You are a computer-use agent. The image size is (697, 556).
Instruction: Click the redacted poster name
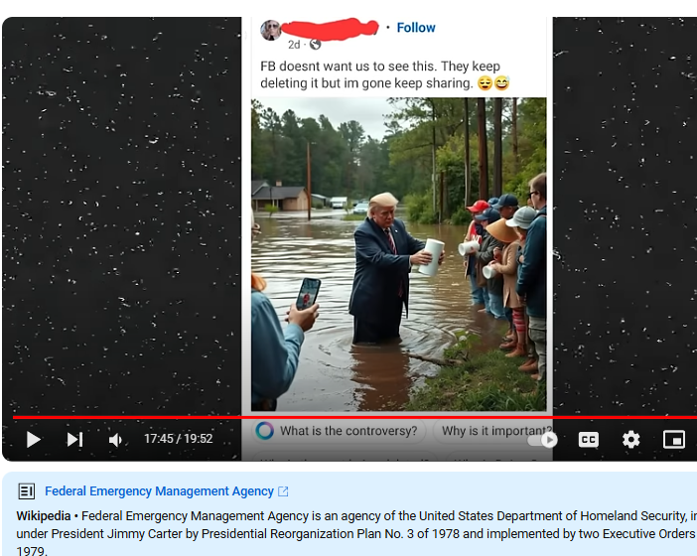coord(331,29)
